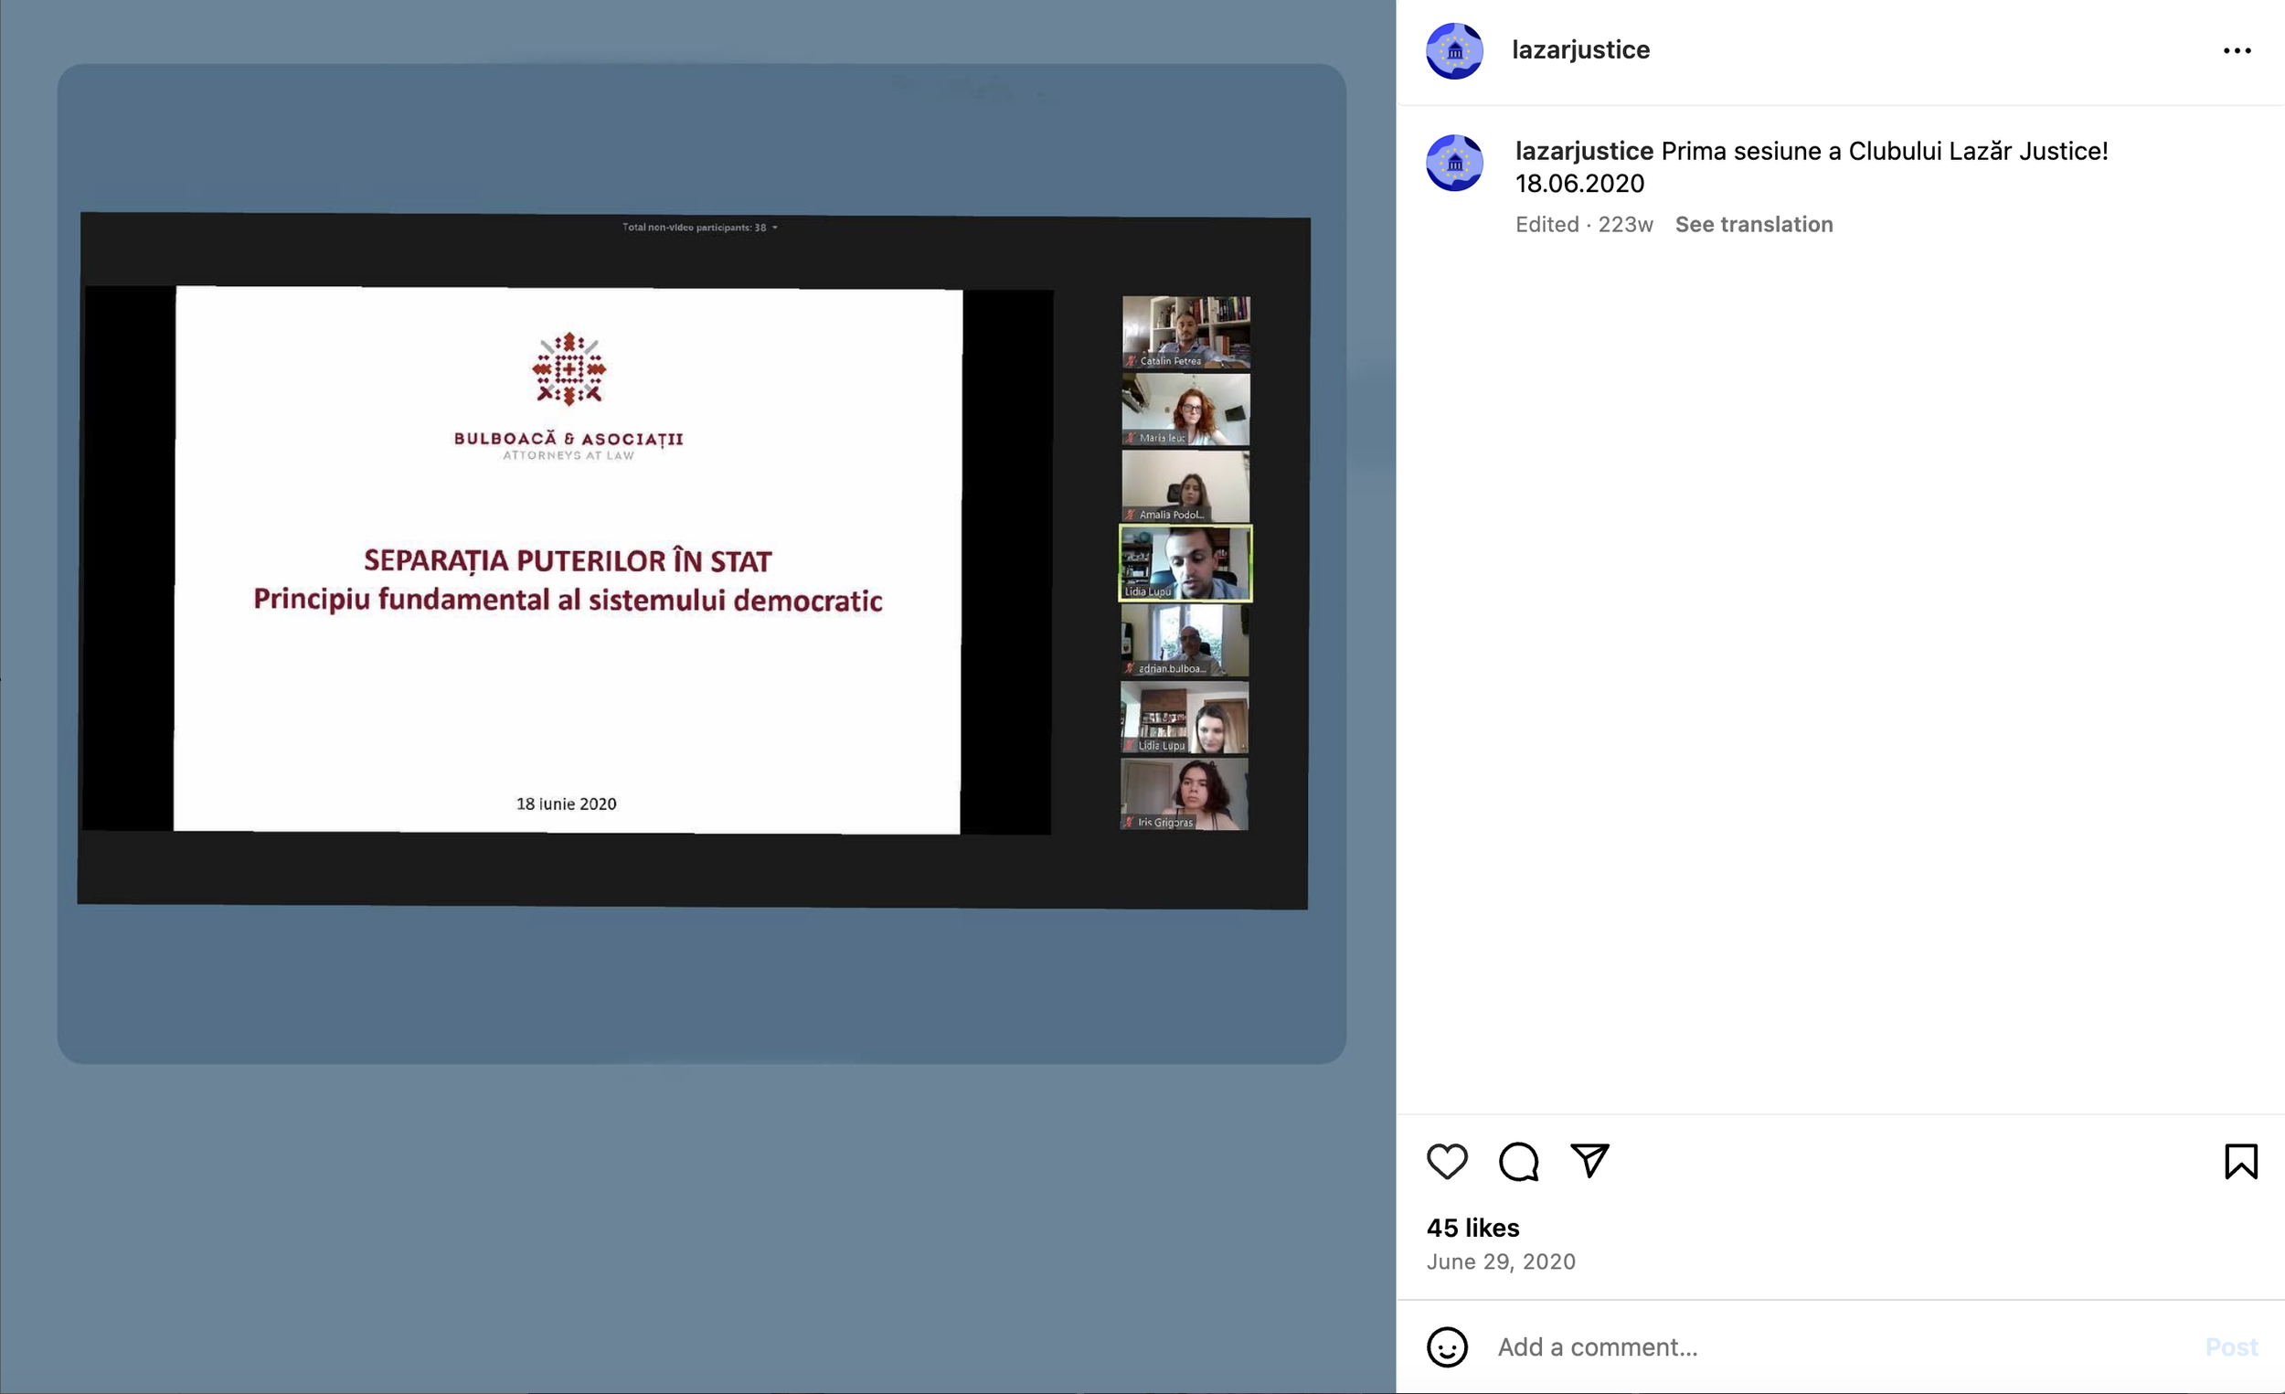Open comments with the speech bubble icon

tap(1518, 1161)
